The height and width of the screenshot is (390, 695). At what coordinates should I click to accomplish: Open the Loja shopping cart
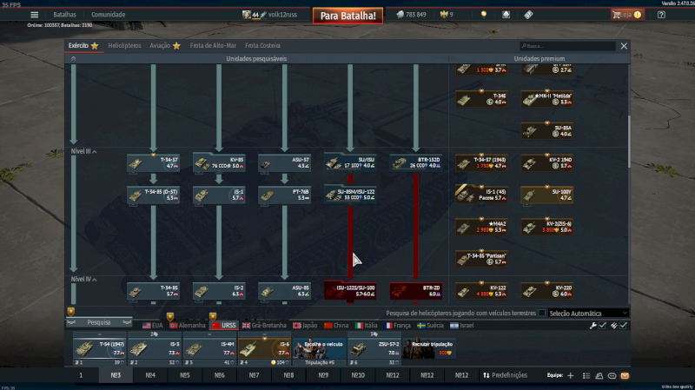(x=626, y=15)
